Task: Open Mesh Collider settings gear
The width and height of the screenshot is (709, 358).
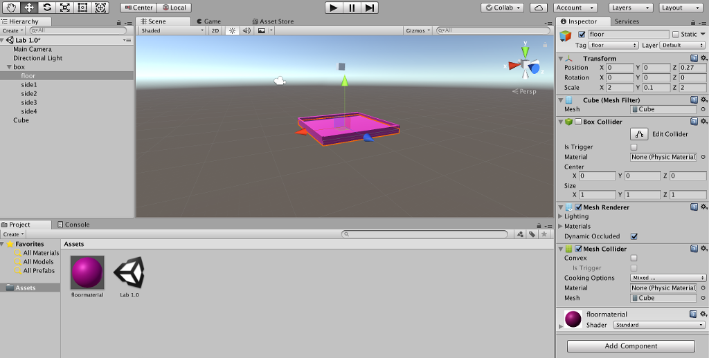Action: [703, 249]
